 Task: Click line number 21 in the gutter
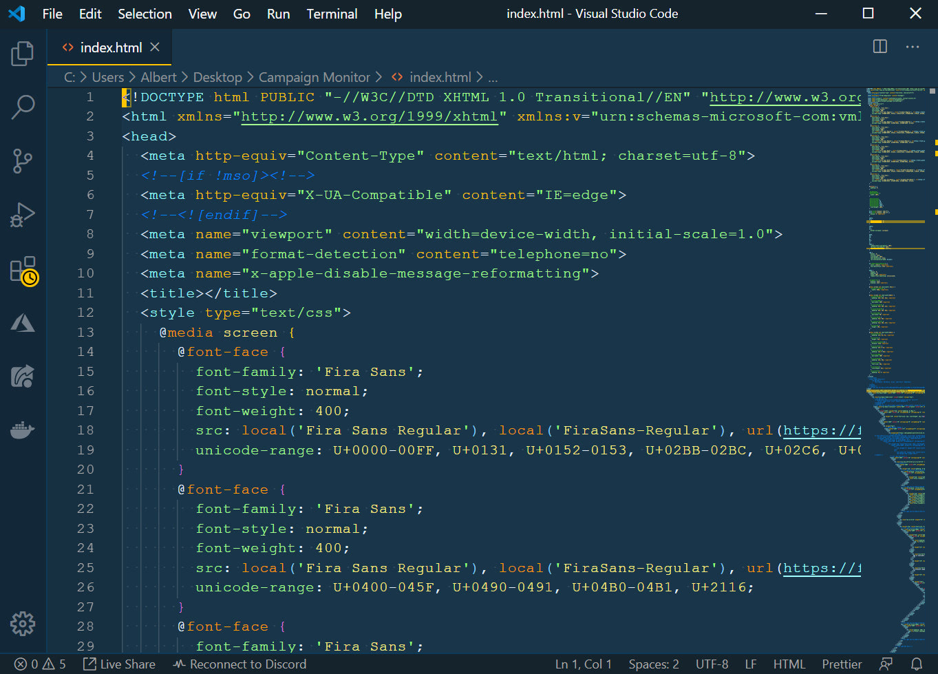(85, 489)
